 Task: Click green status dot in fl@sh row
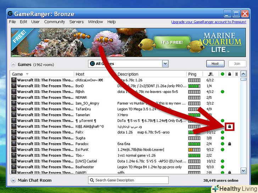coord(223,92)
